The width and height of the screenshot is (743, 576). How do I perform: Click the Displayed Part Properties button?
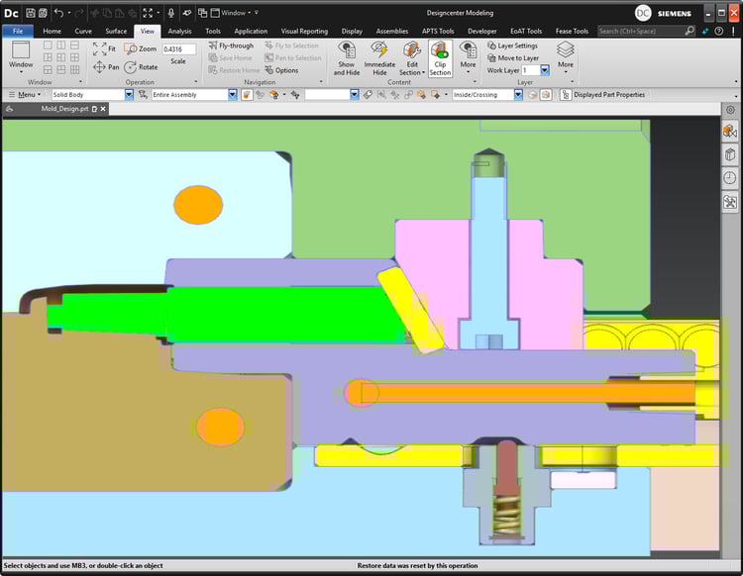pyautogui.click(x=602, y=95)
